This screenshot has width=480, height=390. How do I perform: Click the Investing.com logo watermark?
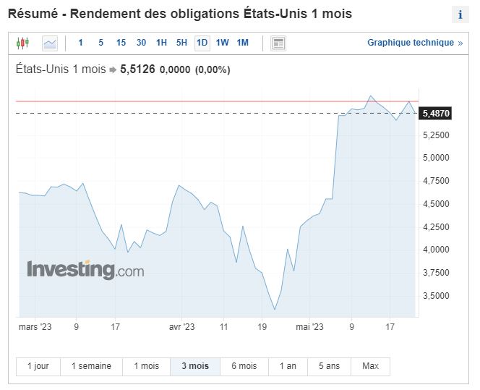pos(85,271)
